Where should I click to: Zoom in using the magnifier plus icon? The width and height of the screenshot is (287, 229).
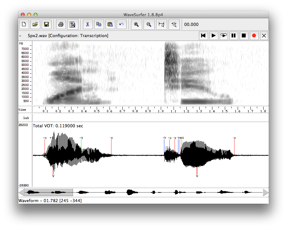[x=136, y=24]
